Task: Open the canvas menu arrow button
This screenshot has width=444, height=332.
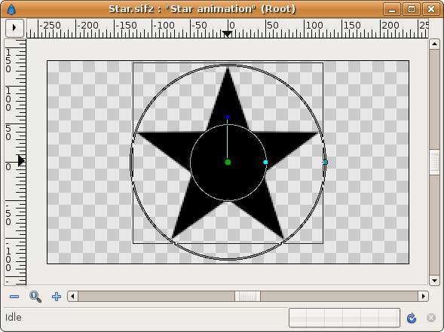Action: (x=14, y=28)
